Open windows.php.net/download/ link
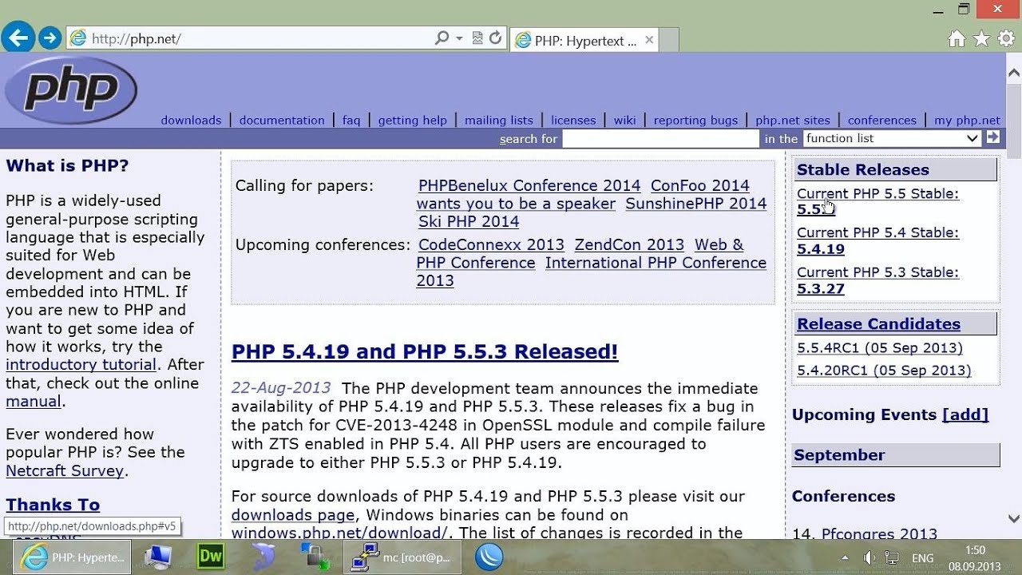 tap(339, 533)
